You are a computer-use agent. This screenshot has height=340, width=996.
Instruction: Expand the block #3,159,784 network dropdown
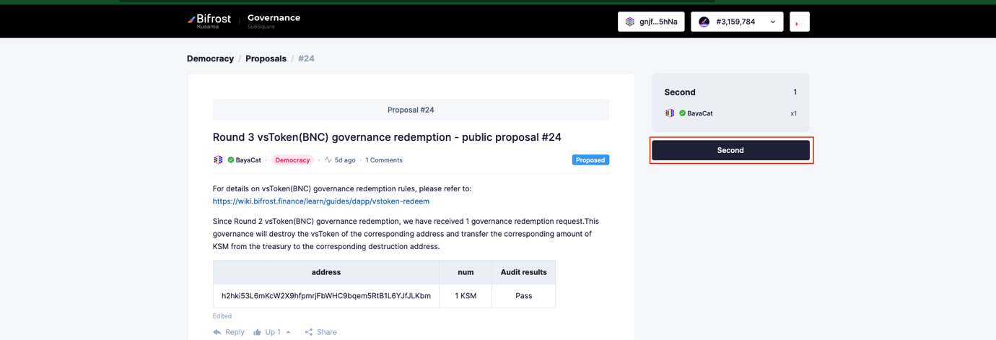tap(737, 22)
